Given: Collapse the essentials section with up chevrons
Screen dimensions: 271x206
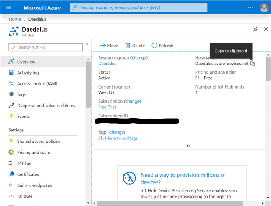Looking at the screenshot, I should [x=188, y=146].
